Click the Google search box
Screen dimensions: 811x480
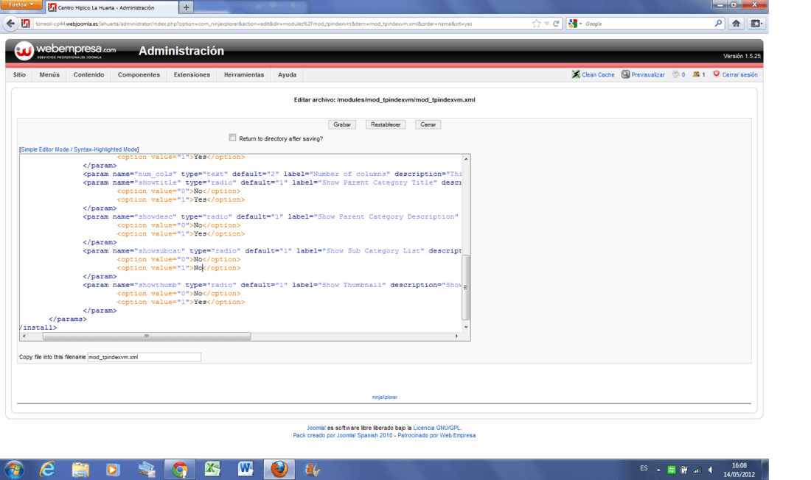649,24
